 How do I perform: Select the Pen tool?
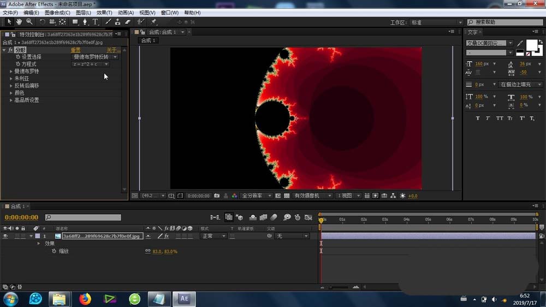click(85, 22)
